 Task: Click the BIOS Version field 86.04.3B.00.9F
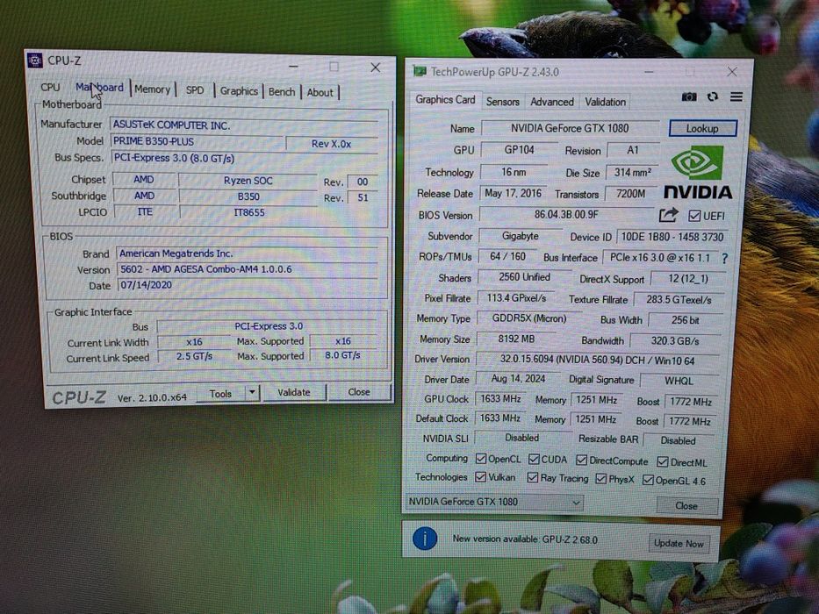pos(567,215)
